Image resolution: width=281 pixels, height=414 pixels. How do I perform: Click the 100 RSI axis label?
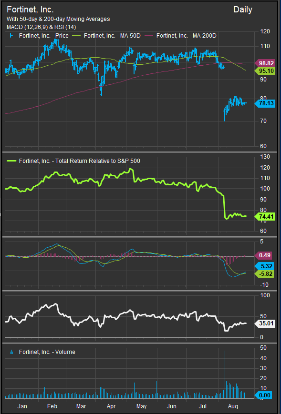coord(265,295)
